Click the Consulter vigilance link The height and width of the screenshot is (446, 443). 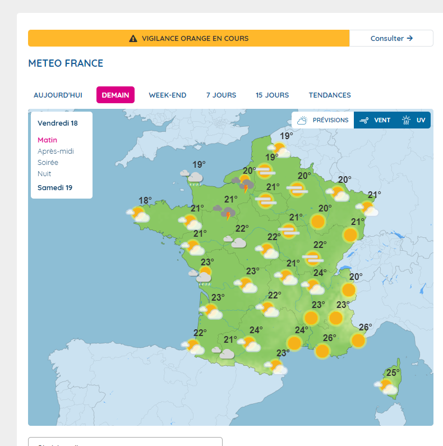click(x=391, y=38)
